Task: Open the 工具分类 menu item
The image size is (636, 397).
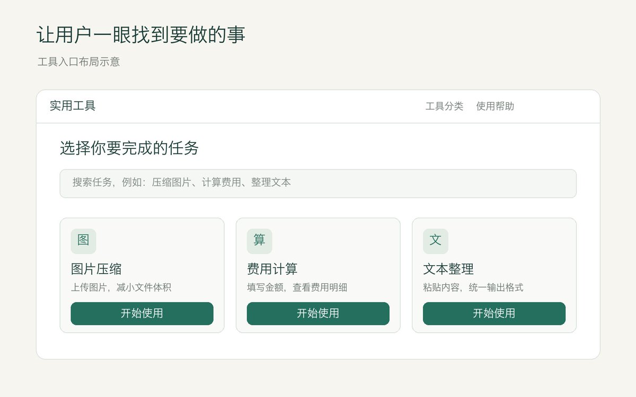Action: pyautogui.click(x=444, y=106)
